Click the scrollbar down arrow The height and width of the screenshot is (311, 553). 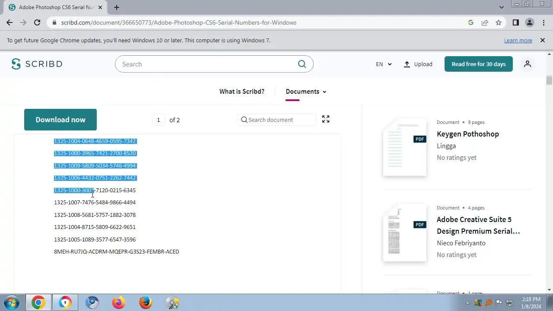549,290
